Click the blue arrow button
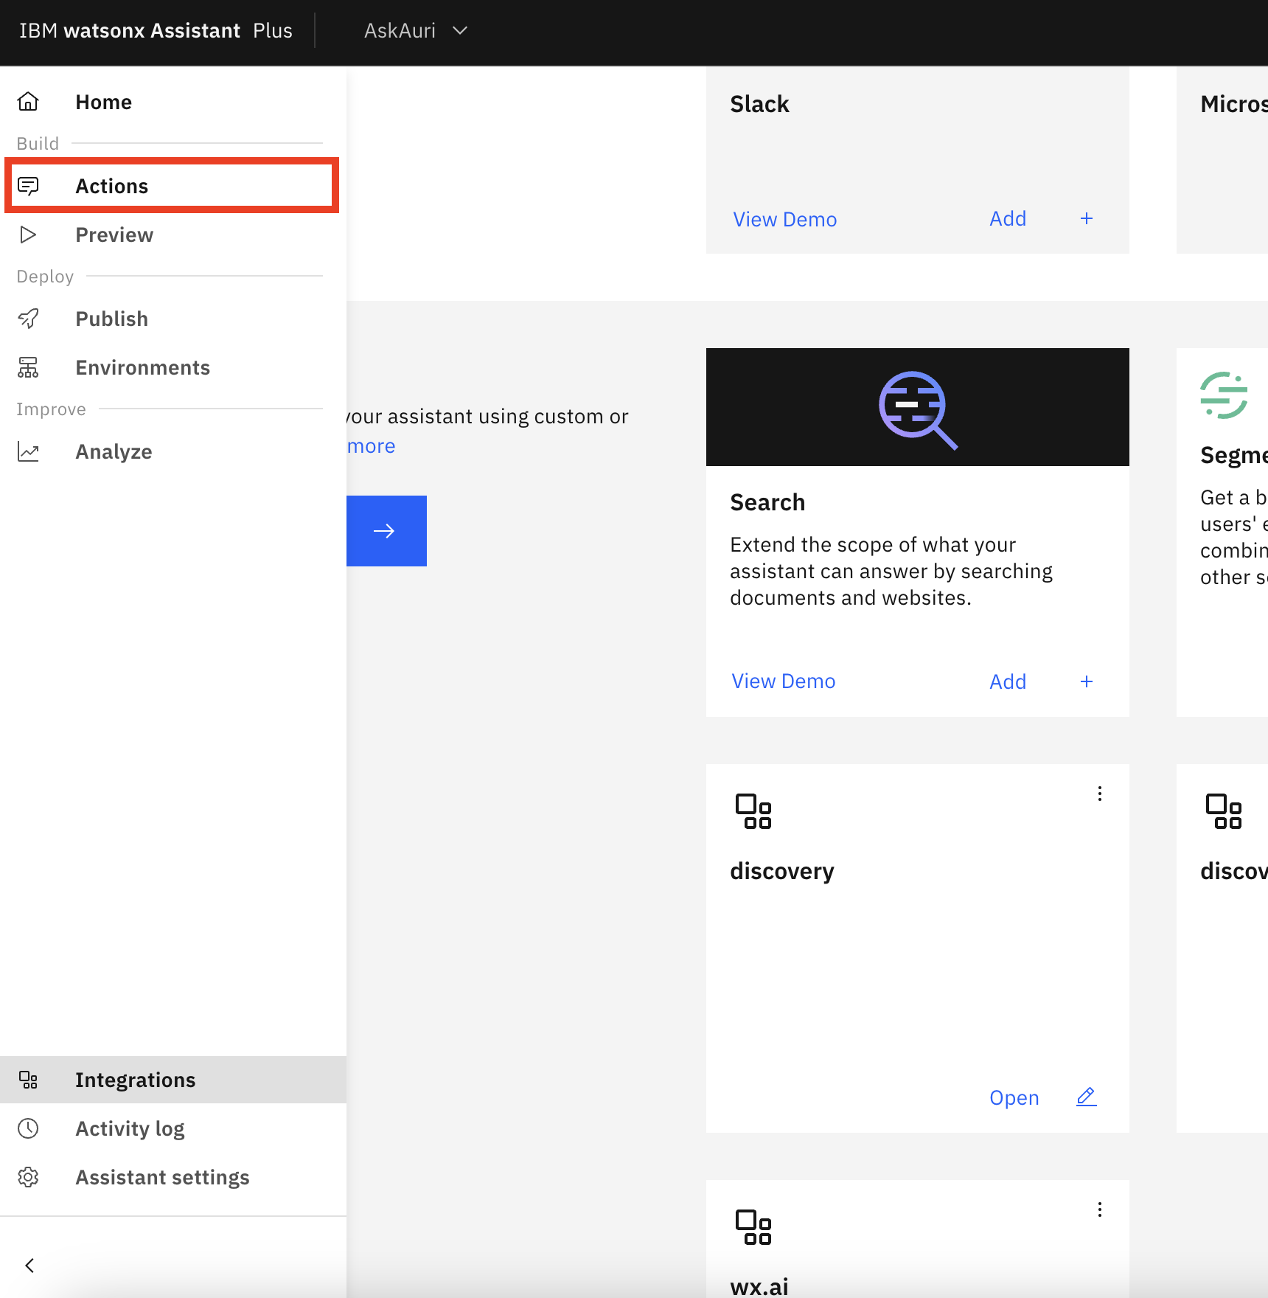 pos(386,531)
